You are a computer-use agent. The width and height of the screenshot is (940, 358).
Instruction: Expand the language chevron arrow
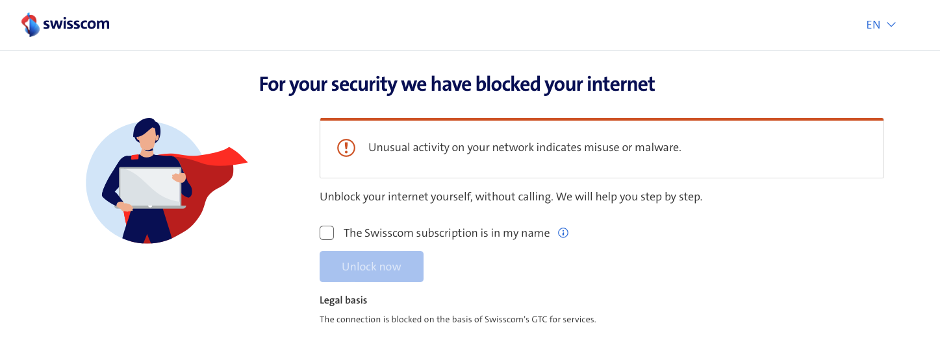[891, 25]
